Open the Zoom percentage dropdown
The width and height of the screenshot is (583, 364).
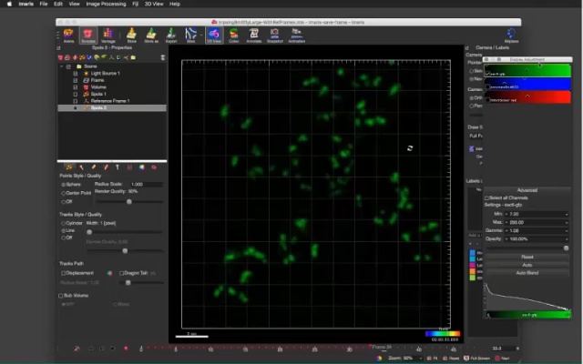click(409, 359)
